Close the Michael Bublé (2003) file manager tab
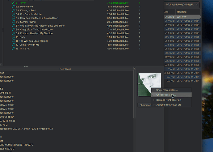This screenshot has height=152, width=213. (x=197, y=5)
